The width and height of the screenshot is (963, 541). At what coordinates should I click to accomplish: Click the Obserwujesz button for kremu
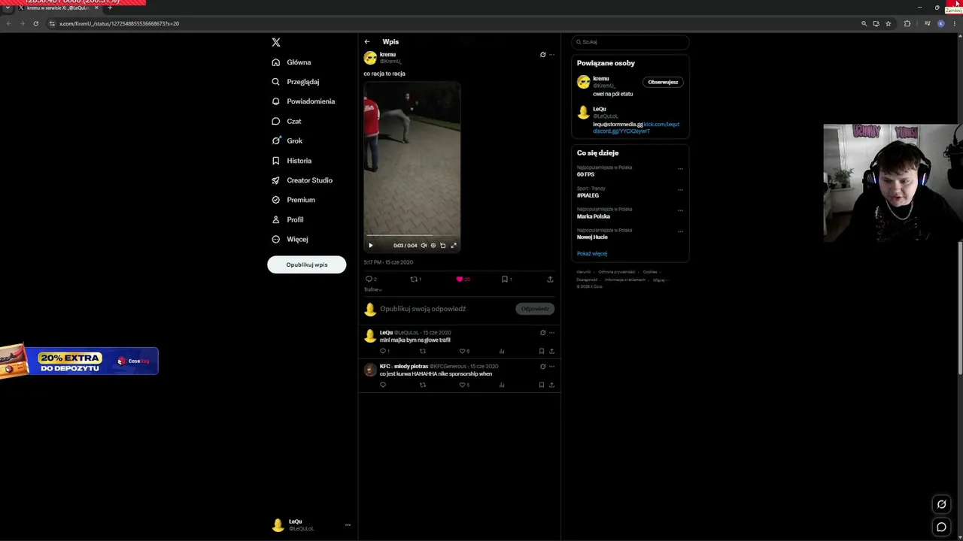tap(663, 82)
